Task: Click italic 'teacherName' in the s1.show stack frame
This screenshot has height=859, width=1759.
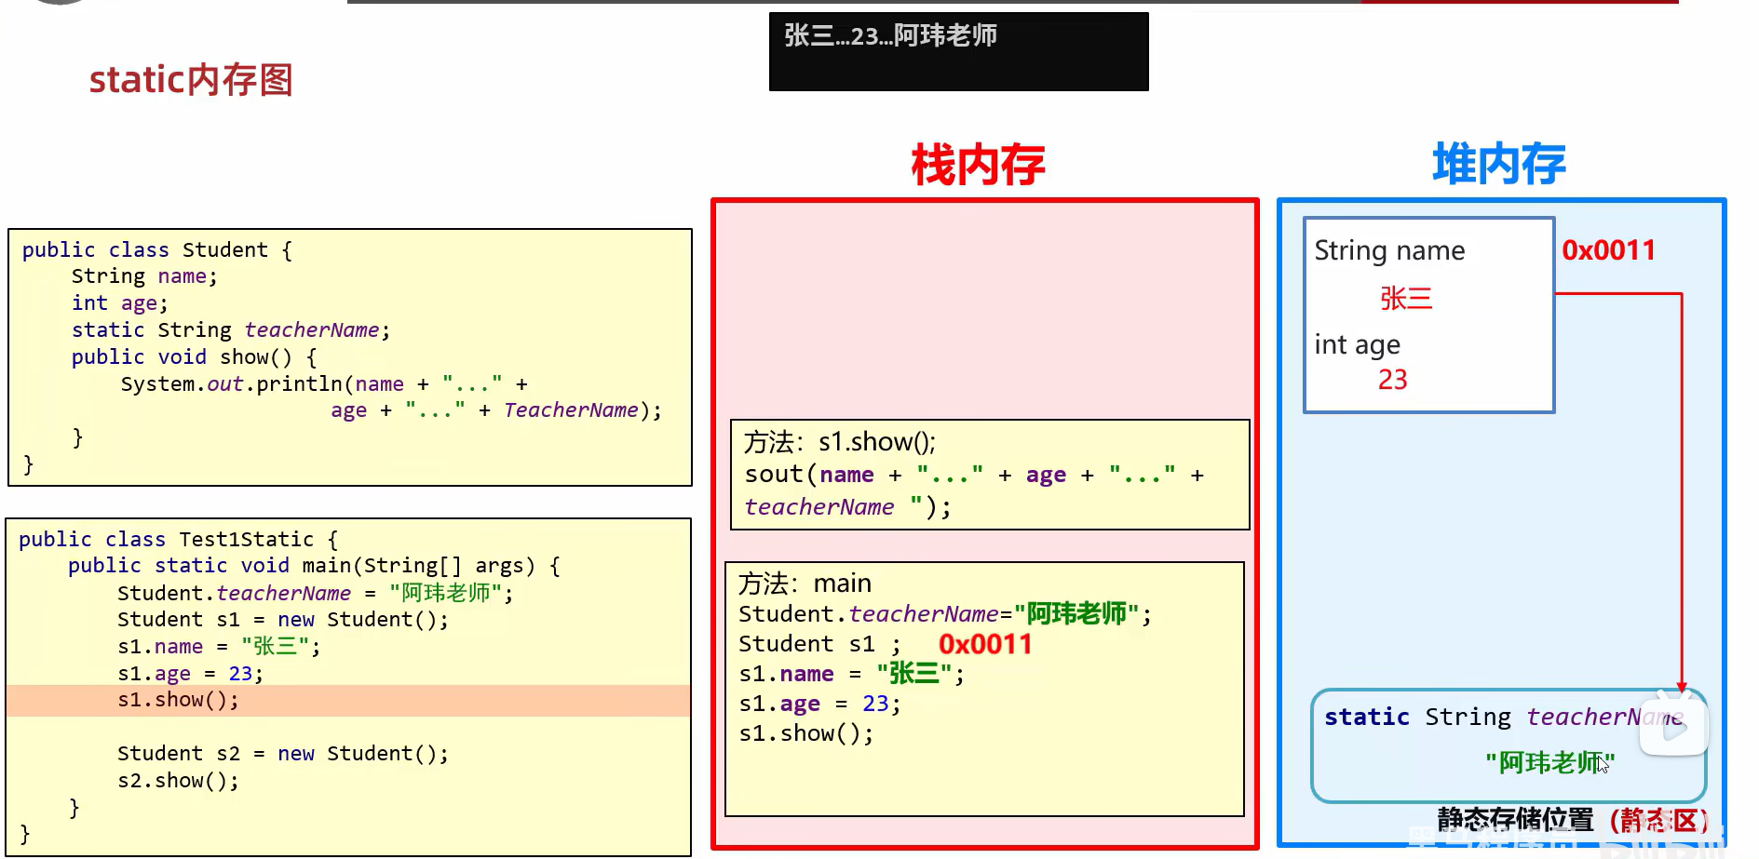Action: coord(819,507)
